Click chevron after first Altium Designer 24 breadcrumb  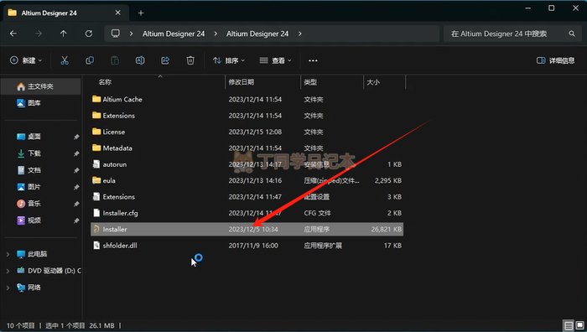216,34
